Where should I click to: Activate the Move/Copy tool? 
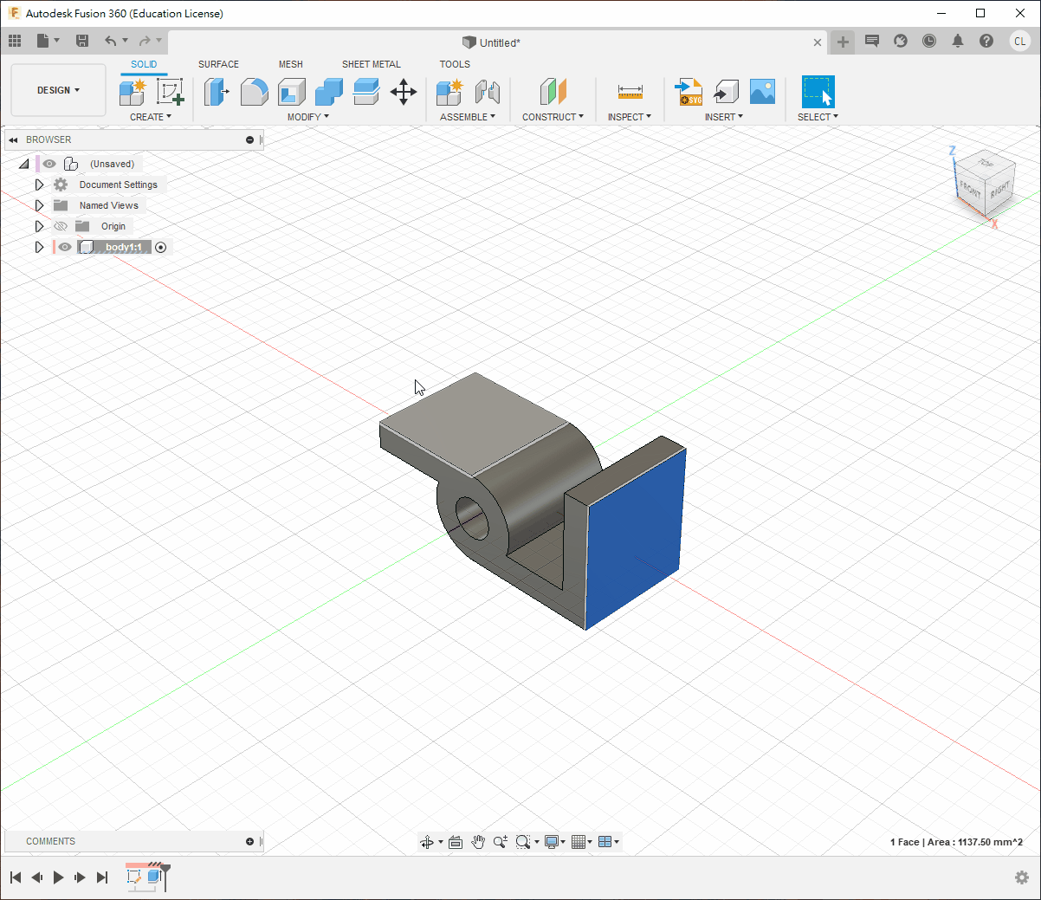pyautogui.click(x=404, y=92)
